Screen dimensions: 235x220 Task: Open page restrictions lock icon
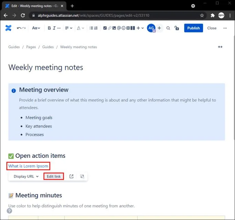click(176, 28)
